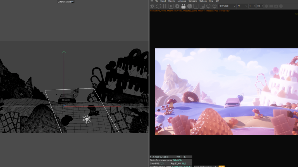Click the OctaneCamera viewport label
This screenshot has height=167, width=298.
tap(64, 2)
